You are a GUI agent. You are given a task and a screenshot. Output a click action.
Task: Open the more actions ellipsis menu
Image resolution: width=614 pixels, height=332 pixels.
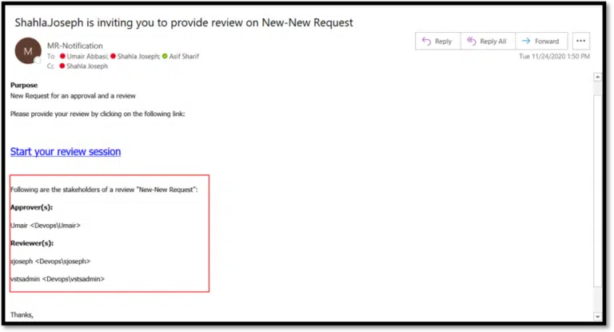point(581,41)
